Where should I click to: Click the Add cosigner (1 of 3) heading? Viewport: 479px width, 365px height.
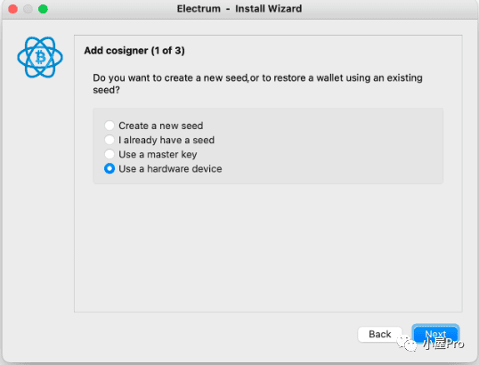[x=134, y=51]
